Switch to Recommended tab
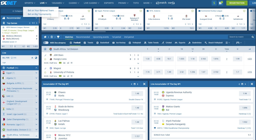Image resolution: width=256 pixels, height=140 pixels. 83,37
